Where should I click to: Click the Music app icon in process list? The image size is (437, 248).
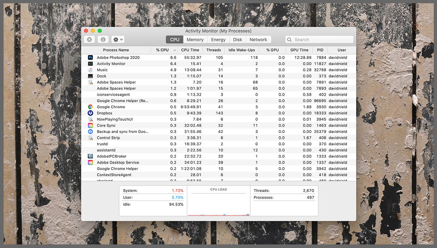tap(90, 70)
